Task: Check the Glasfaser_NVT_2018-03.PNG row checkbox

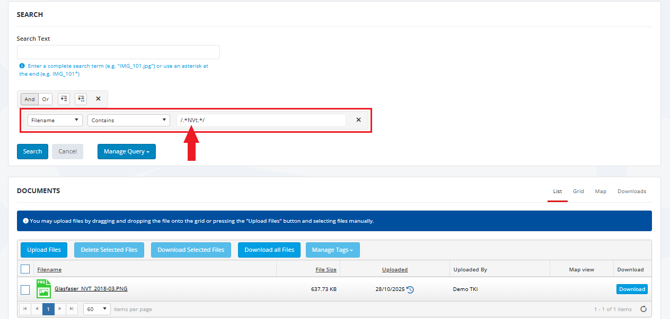Action: point(25,289)
